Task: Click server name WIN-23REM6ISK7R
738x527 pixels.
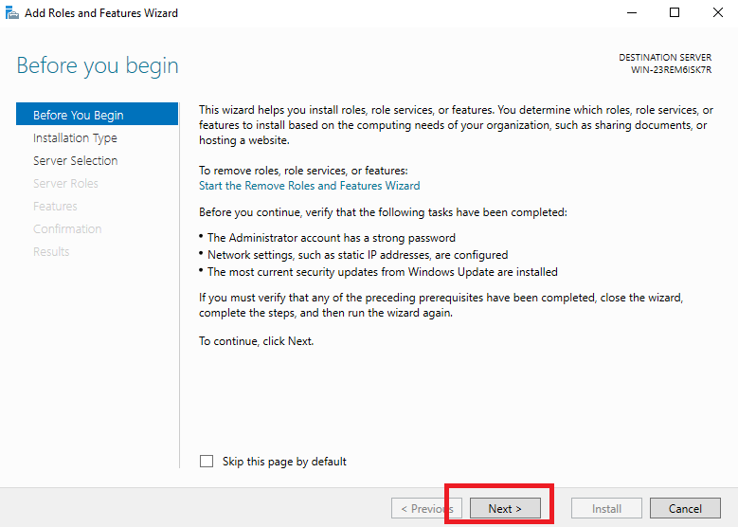Action: [x=671, y=70]
